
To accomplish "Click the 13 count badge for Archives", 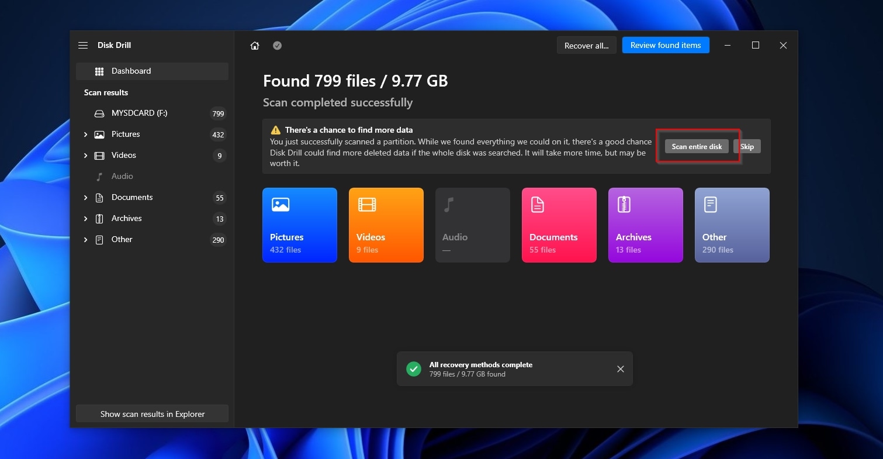I will point(220,219).
